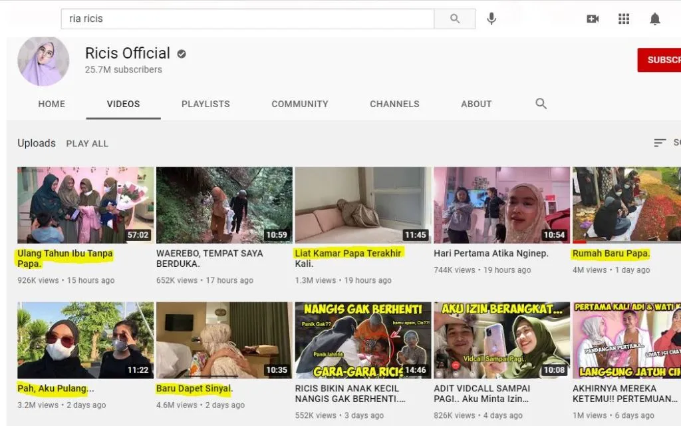
Task: Open the AKU IZIN BERANGKAT thumbnail
Action: click(x=501, y=340)
